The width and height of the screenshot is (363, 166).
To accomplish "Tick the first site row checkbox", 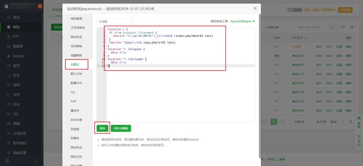I will coord(56,46).
